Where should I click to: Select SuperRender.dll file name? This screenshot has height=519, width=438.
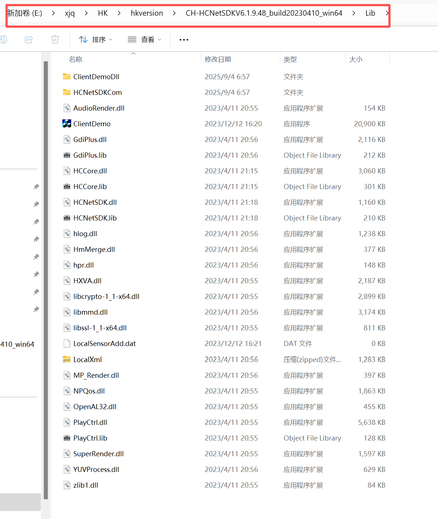pos(99,454)
